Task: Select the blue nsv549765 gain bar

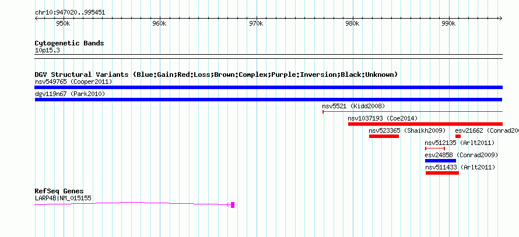Action: 268,87
